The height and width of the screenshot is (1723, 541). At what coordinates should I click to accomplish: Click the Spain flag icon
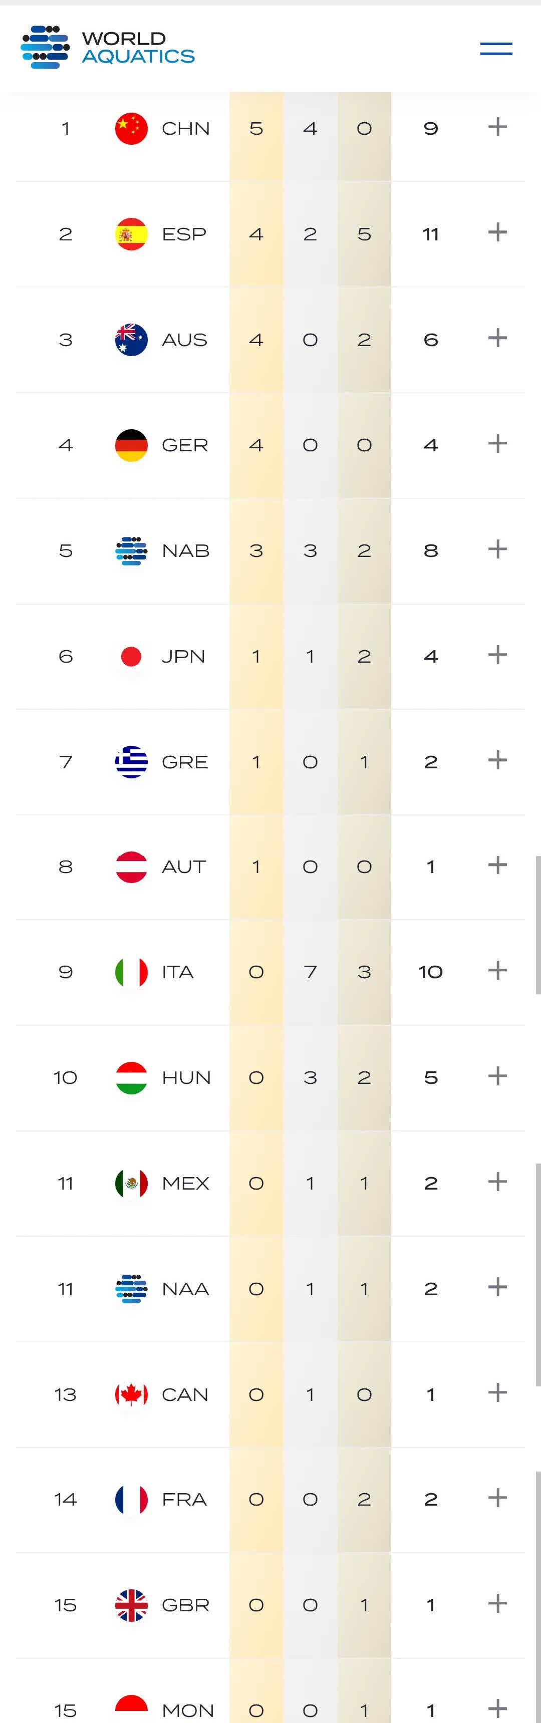tap(131, 234)
